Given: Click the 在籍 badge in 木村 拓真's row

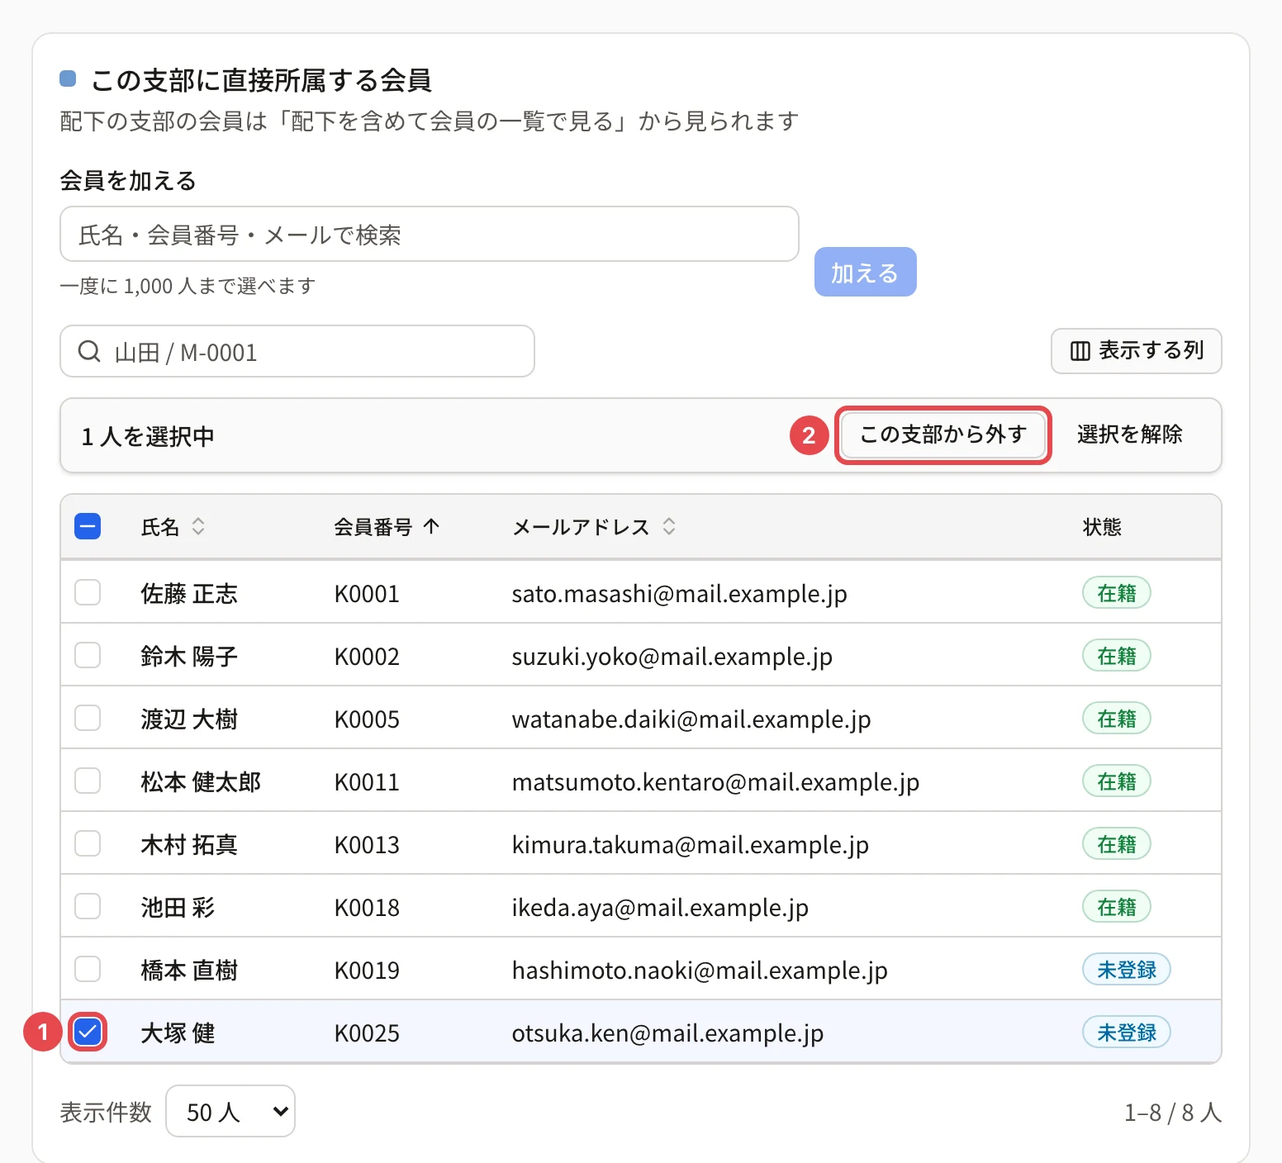Looking at the screenshot, I should click(1116, 843).
